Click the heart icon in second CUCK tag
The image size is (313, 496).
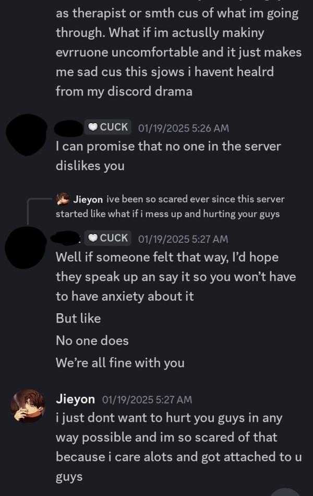pos(92,238)
